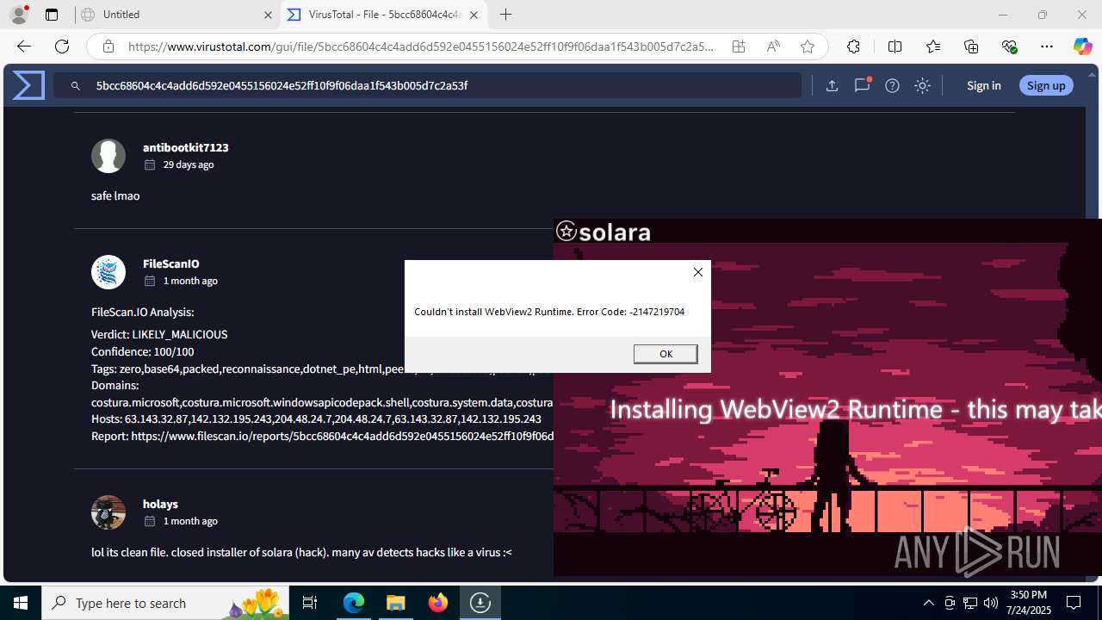
Task: Close the VirusTotal tab
Action: click(x=474, y=15)
